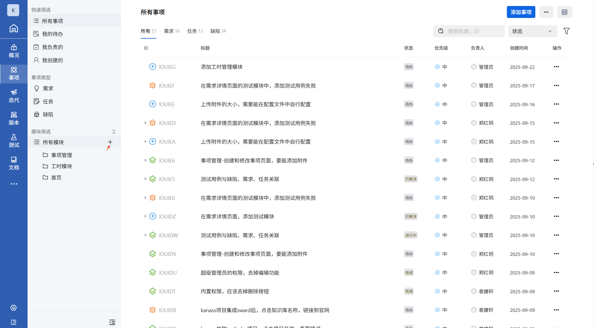Expand child items of IOUIE6 row
The image size is (594, 328).
tap(145, 160)
